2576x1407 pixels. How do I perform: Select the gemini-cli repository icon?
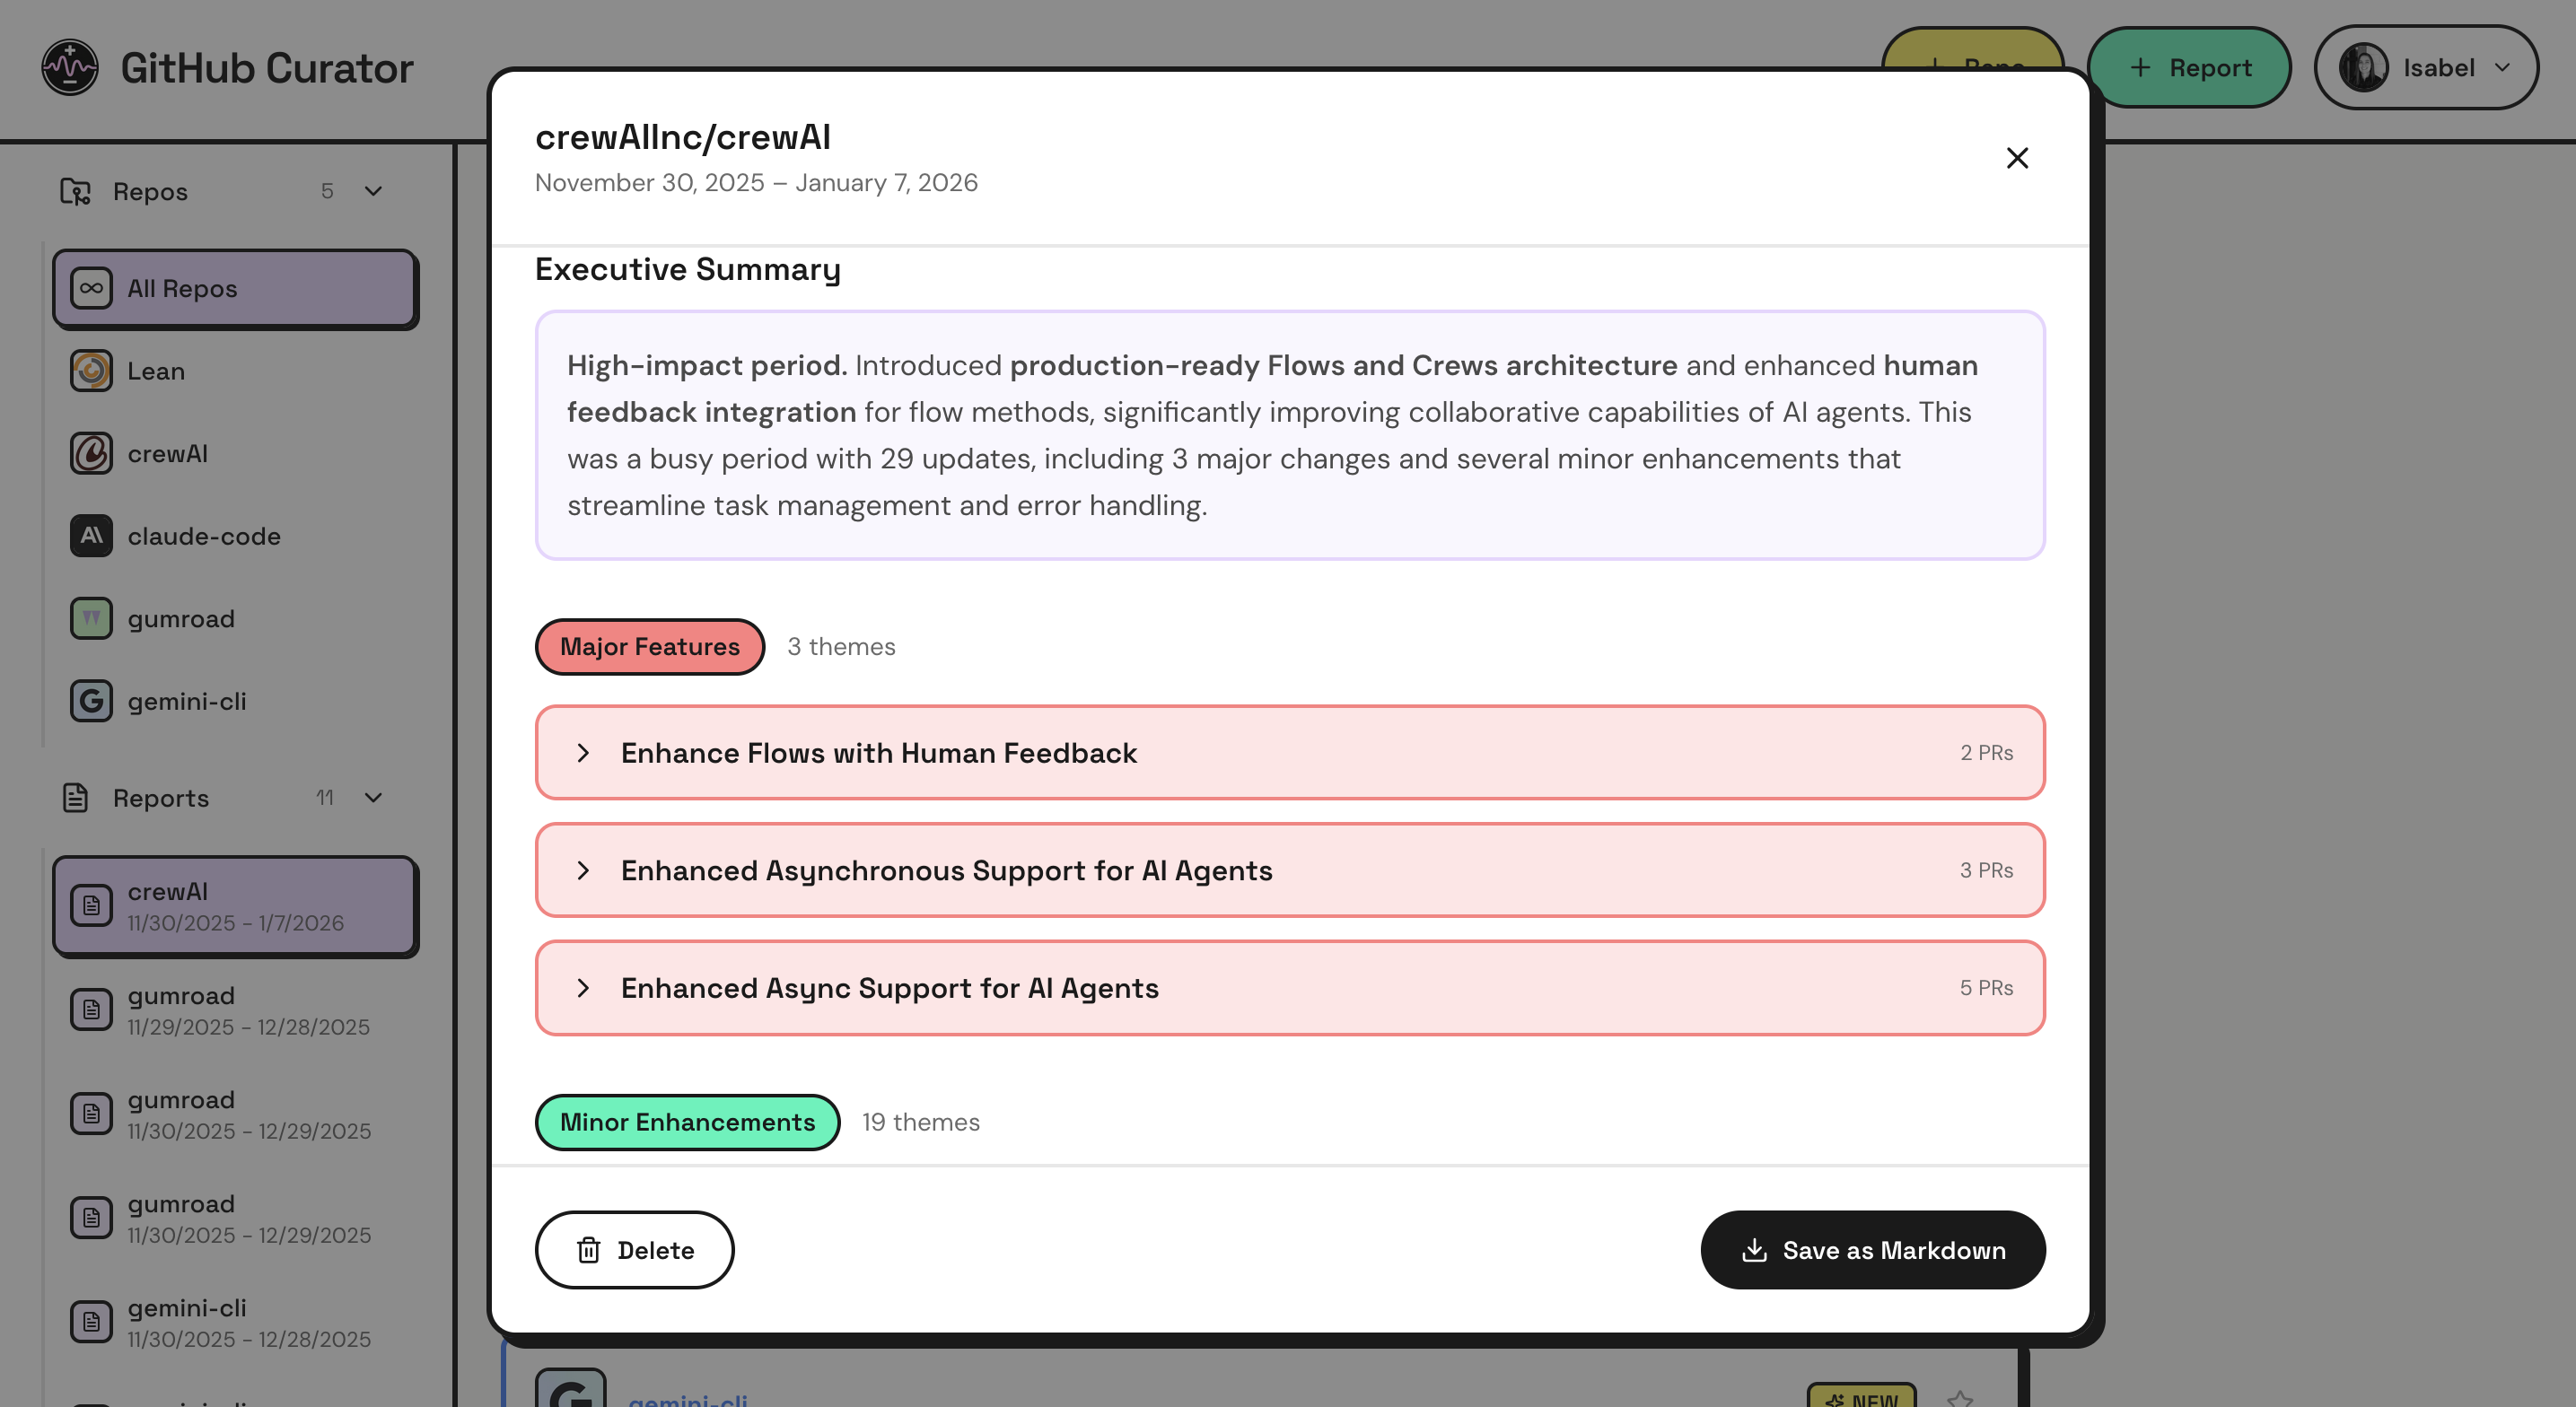pyautogui.click(x=91, y=700)
